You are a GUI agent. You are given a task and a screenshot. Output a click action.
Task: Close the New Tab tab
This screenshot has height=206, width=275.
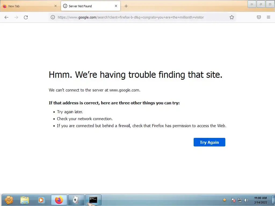point(56,6)
